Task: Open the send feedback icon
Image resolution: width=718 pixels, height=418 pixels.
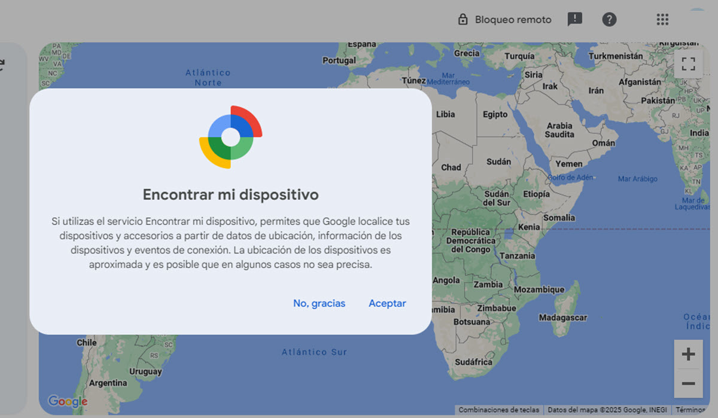Action: (x=574, y=20)
